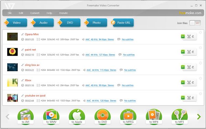Open subtitle options for Opera Mini
This screenshot has width=206, height=129.
(128, 40)
